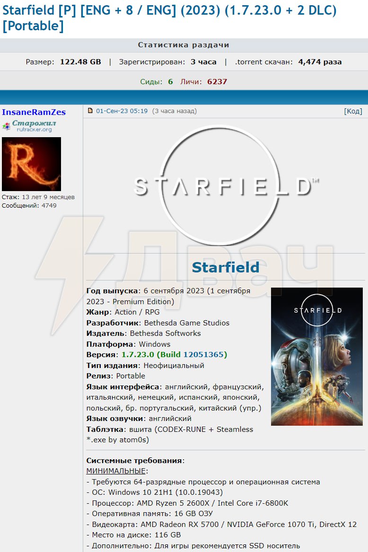The height and width of the screenshot is (552, 368).
Task: Click Платформа: Windows line
Action: coord(128,344)
